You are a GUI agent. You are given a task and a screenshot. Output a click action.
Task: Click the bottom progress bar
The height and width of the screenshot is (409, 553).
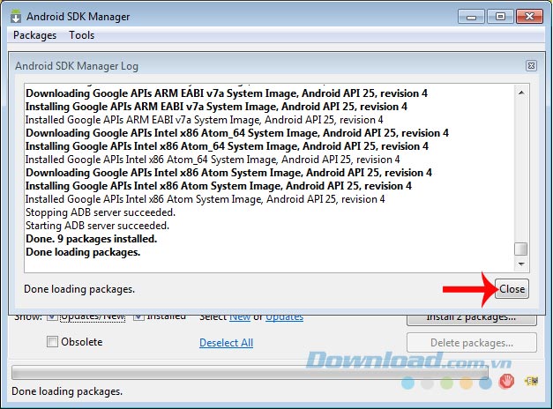click(x=250, y=372)
